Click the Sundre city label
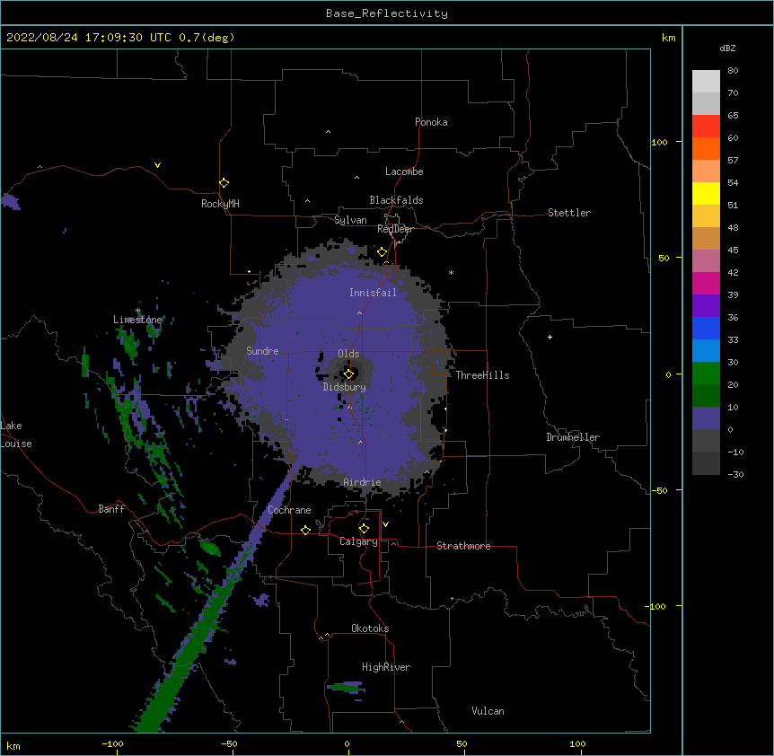Image resolution: width=774 pixels, height=756 pixels. point(262,351)
